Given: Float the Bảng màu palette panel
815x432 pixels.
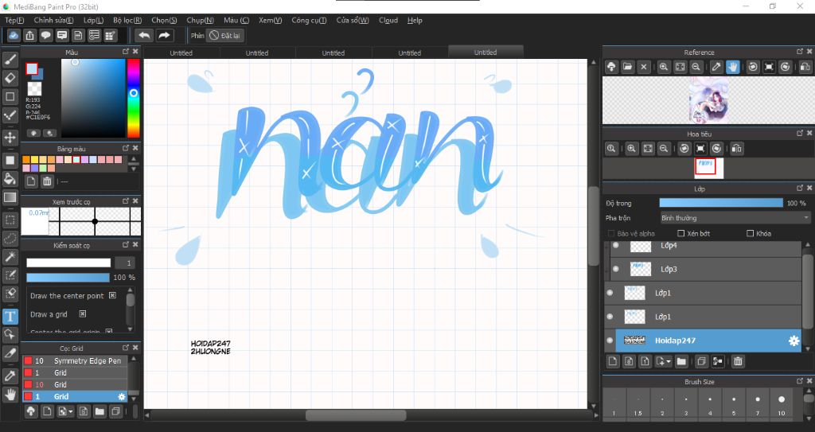Looking at the screenshot, I should click(x=126, y=148).
